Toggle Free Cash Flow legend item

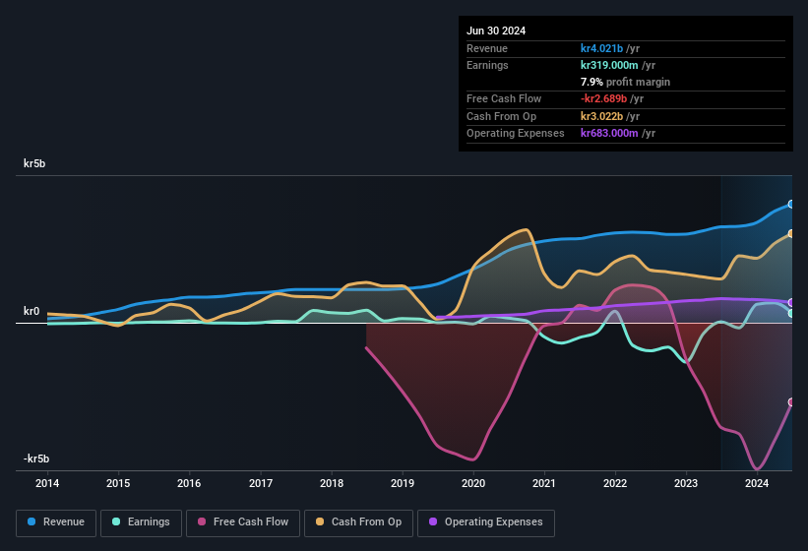[243, 522]
